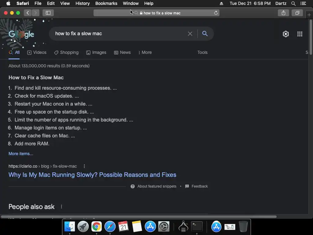Click the results count text
This screenshot has width=313, height=235.
49,66
